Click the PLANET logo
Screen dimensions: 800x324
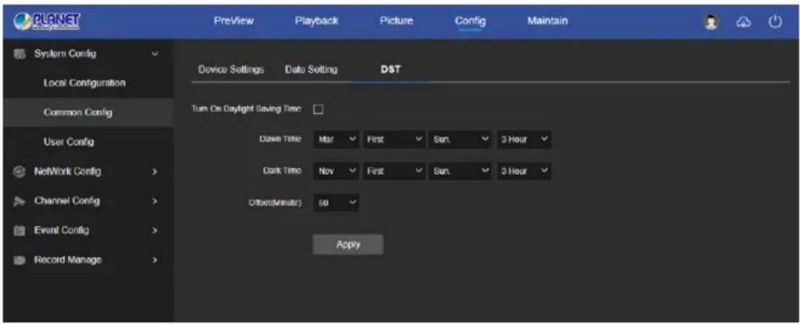click(48, 21)
